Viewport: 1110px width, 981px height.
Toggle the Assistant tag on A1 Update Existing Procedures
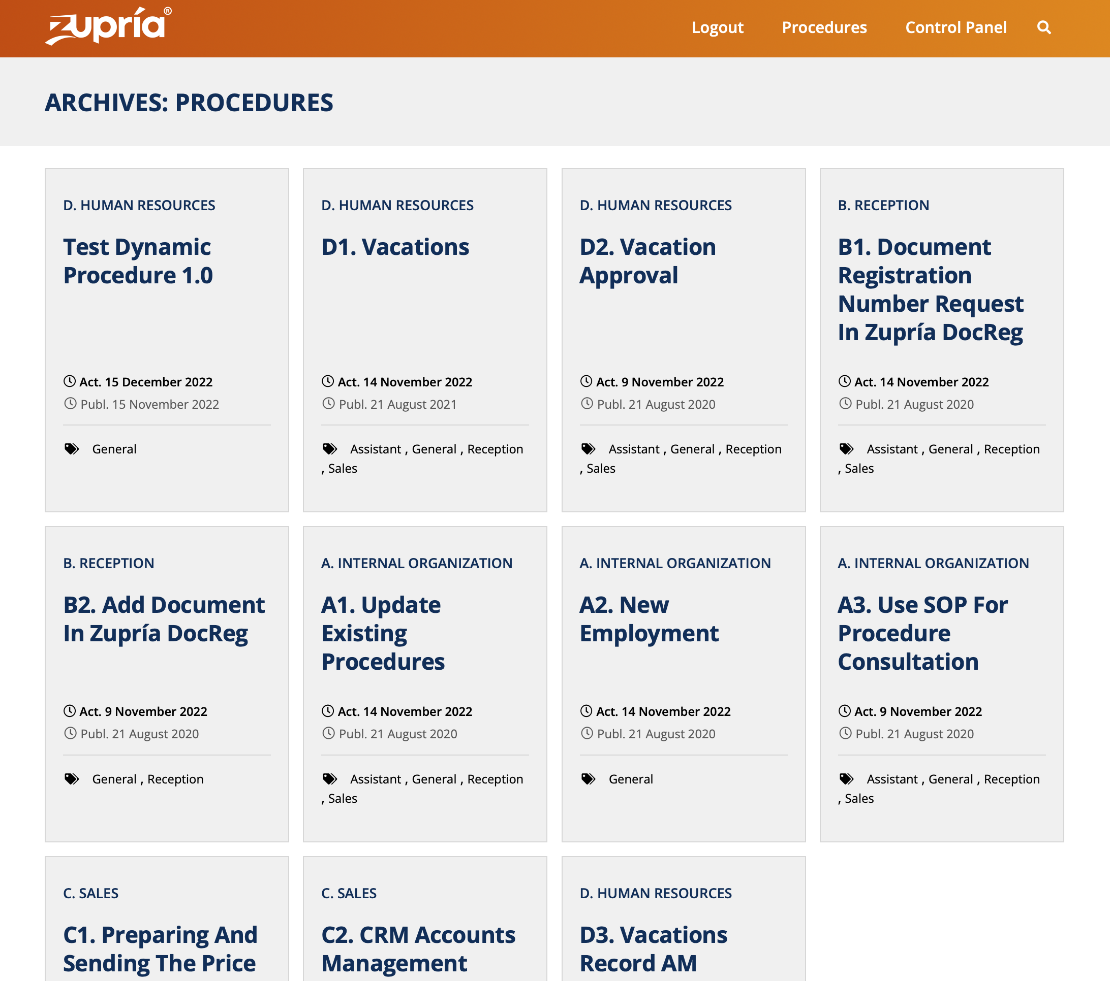click(374, 778)
